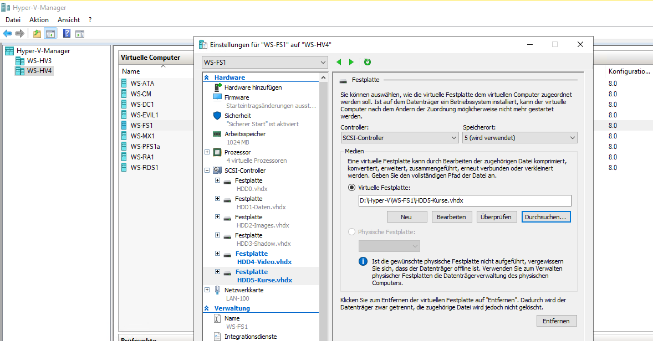Toggle the console tree pane toolbar icon
The height and width of the screenshot is (341, 653).
(x=50, y=34)
